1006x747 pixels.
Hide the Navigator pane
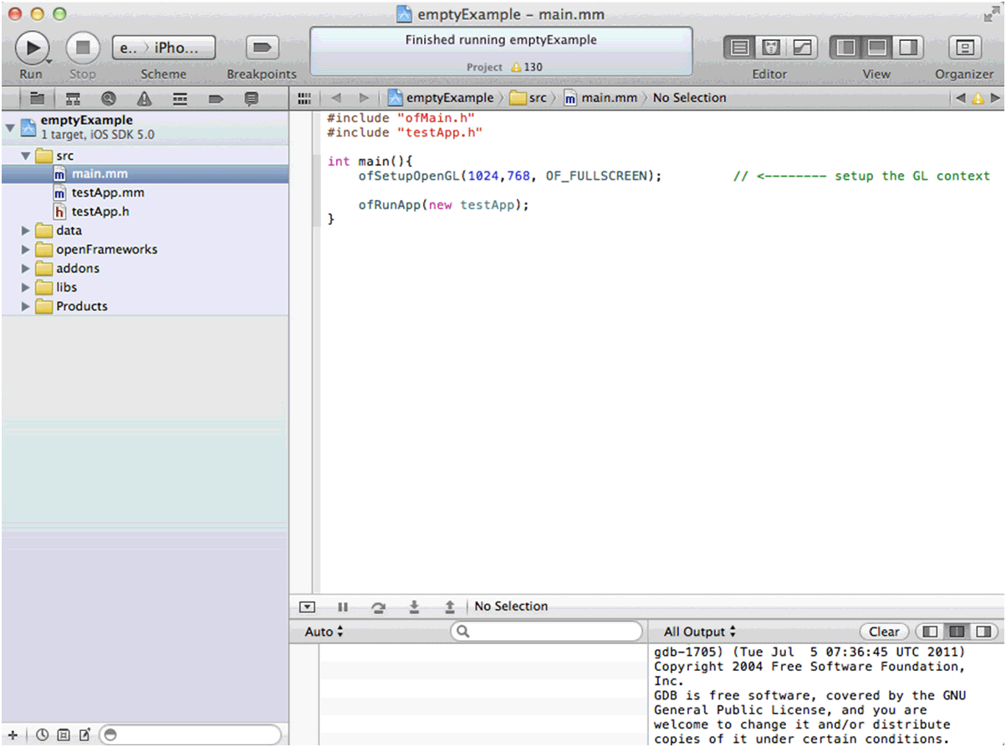(845, 48)
